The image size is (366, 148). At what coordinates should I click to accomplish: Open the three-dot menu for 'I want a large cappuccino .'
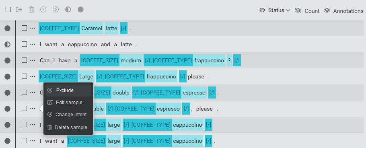33,141
